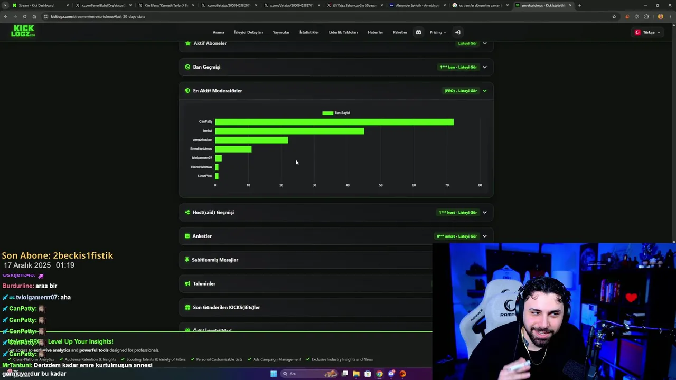The image size is (676, 380).
Task: Click the shield icon beside En Aktif Moderatörler
Action: (x=187, y=91)
